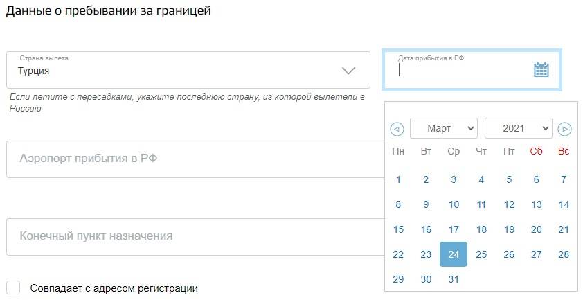
Task: Open the year dropdown showing 2021
Action: [x=518, y=129]
